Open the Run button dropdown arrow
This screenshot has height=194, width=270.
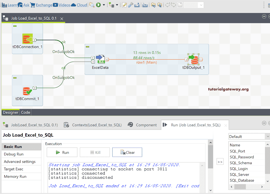pyautogui.click(x=103, y=5)
